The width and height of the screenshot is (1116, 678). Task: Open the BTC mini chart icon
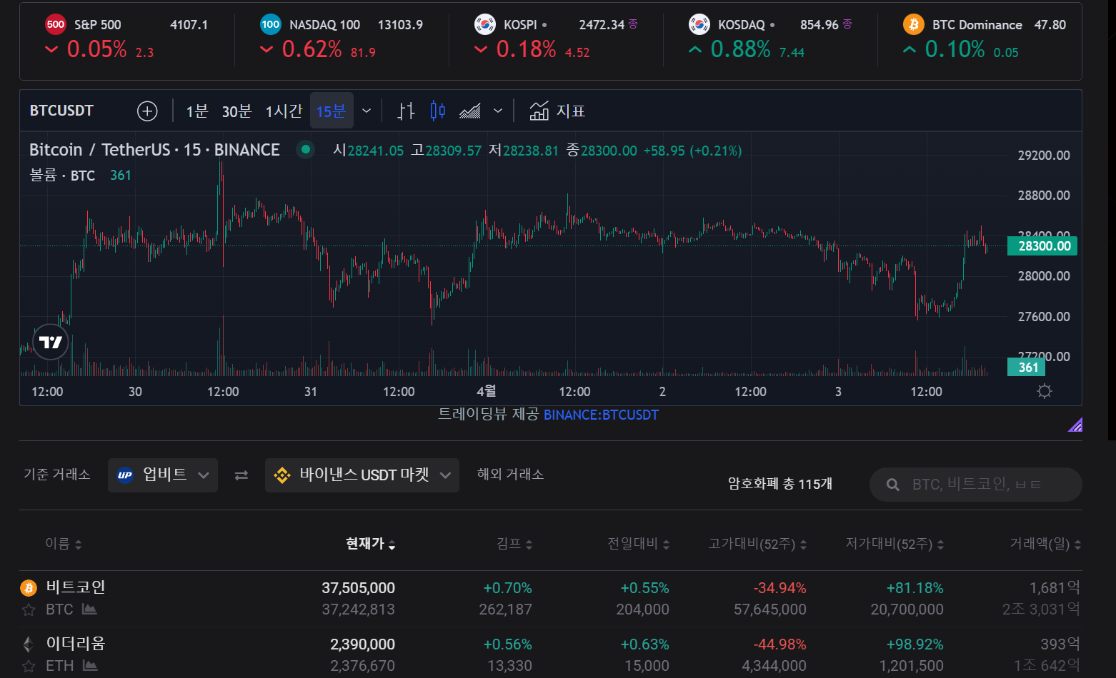point(89,609)
